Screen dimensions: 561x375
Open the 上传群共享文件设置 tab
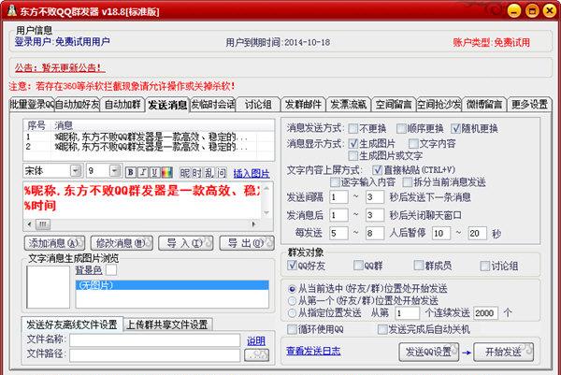(167, 325)
